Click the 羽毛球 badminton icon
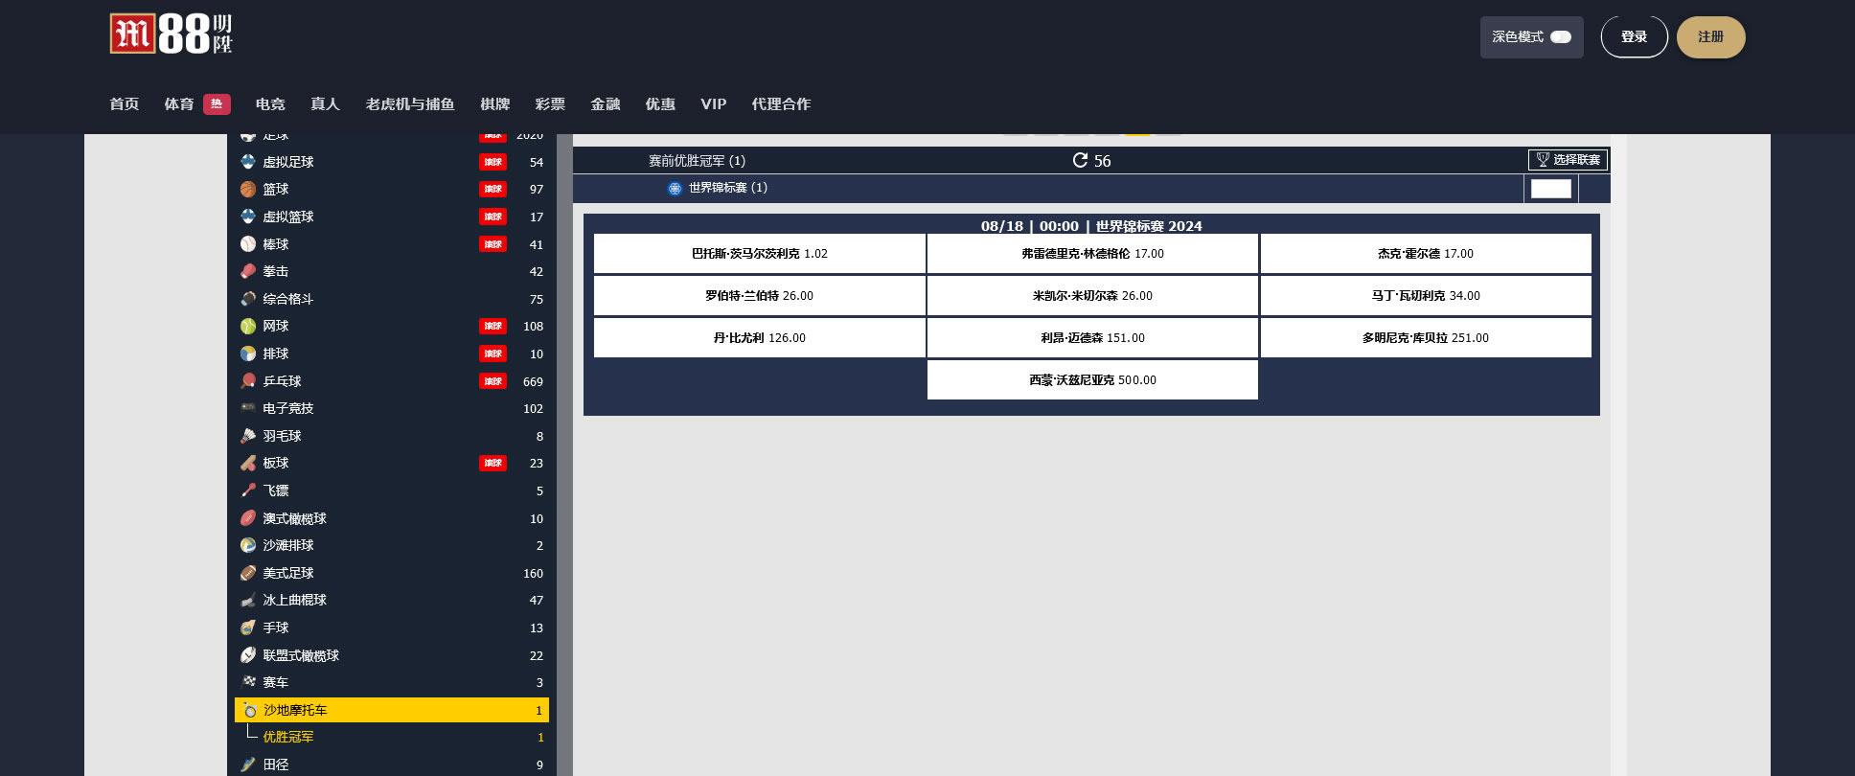This screenshot has height=776, width=1855. pos(248,436)
